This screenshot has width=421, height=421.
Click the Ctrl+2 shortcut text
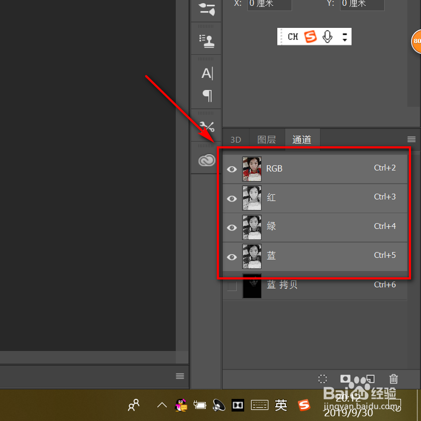(385, 168)
